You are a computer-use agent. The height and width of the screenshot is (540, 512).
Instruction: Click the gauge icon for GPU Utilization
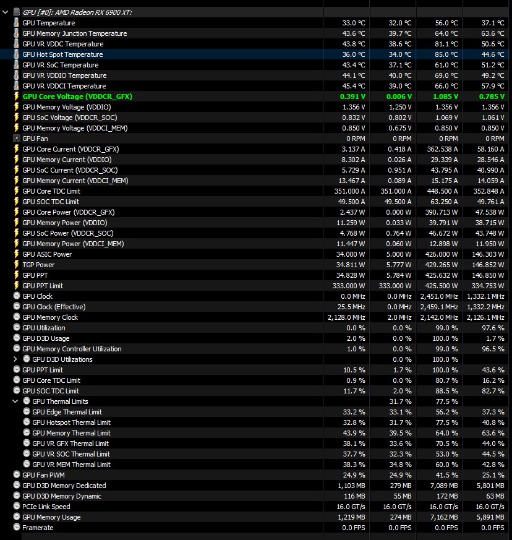tap(17, 327)
